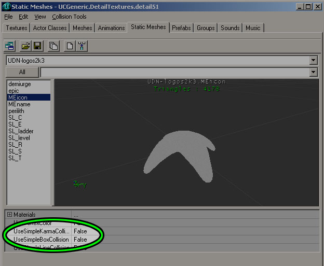Click the empty group combo field
This screenshot has height=266, width=324.
175,72
